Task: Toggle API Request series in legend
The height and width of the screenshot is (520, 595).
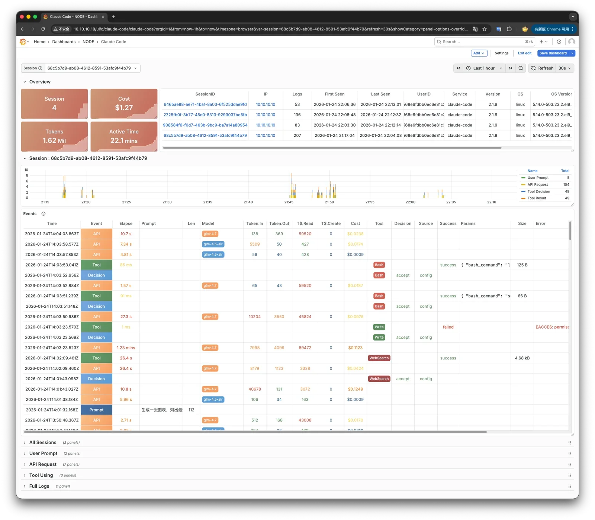Action: [x=537, y=185]
